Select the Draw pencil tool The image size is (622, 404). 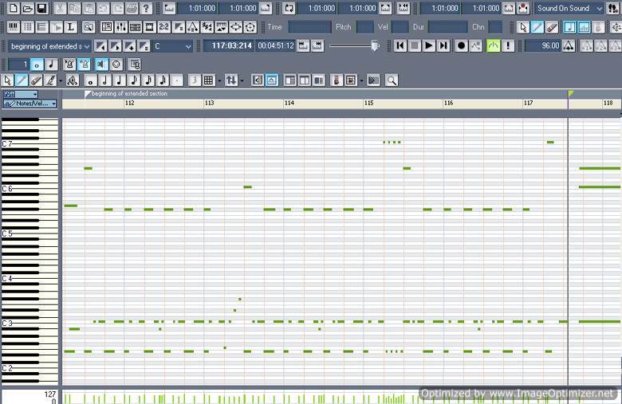click(x=22, y=80)
